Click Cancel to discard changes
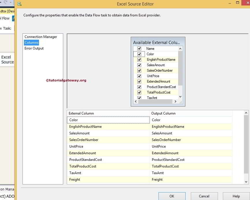 click(x=204, y=196)
